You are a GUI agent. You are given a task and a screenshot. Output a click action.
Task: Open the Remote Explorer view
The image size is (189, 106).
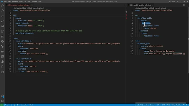tap(2, 26)
